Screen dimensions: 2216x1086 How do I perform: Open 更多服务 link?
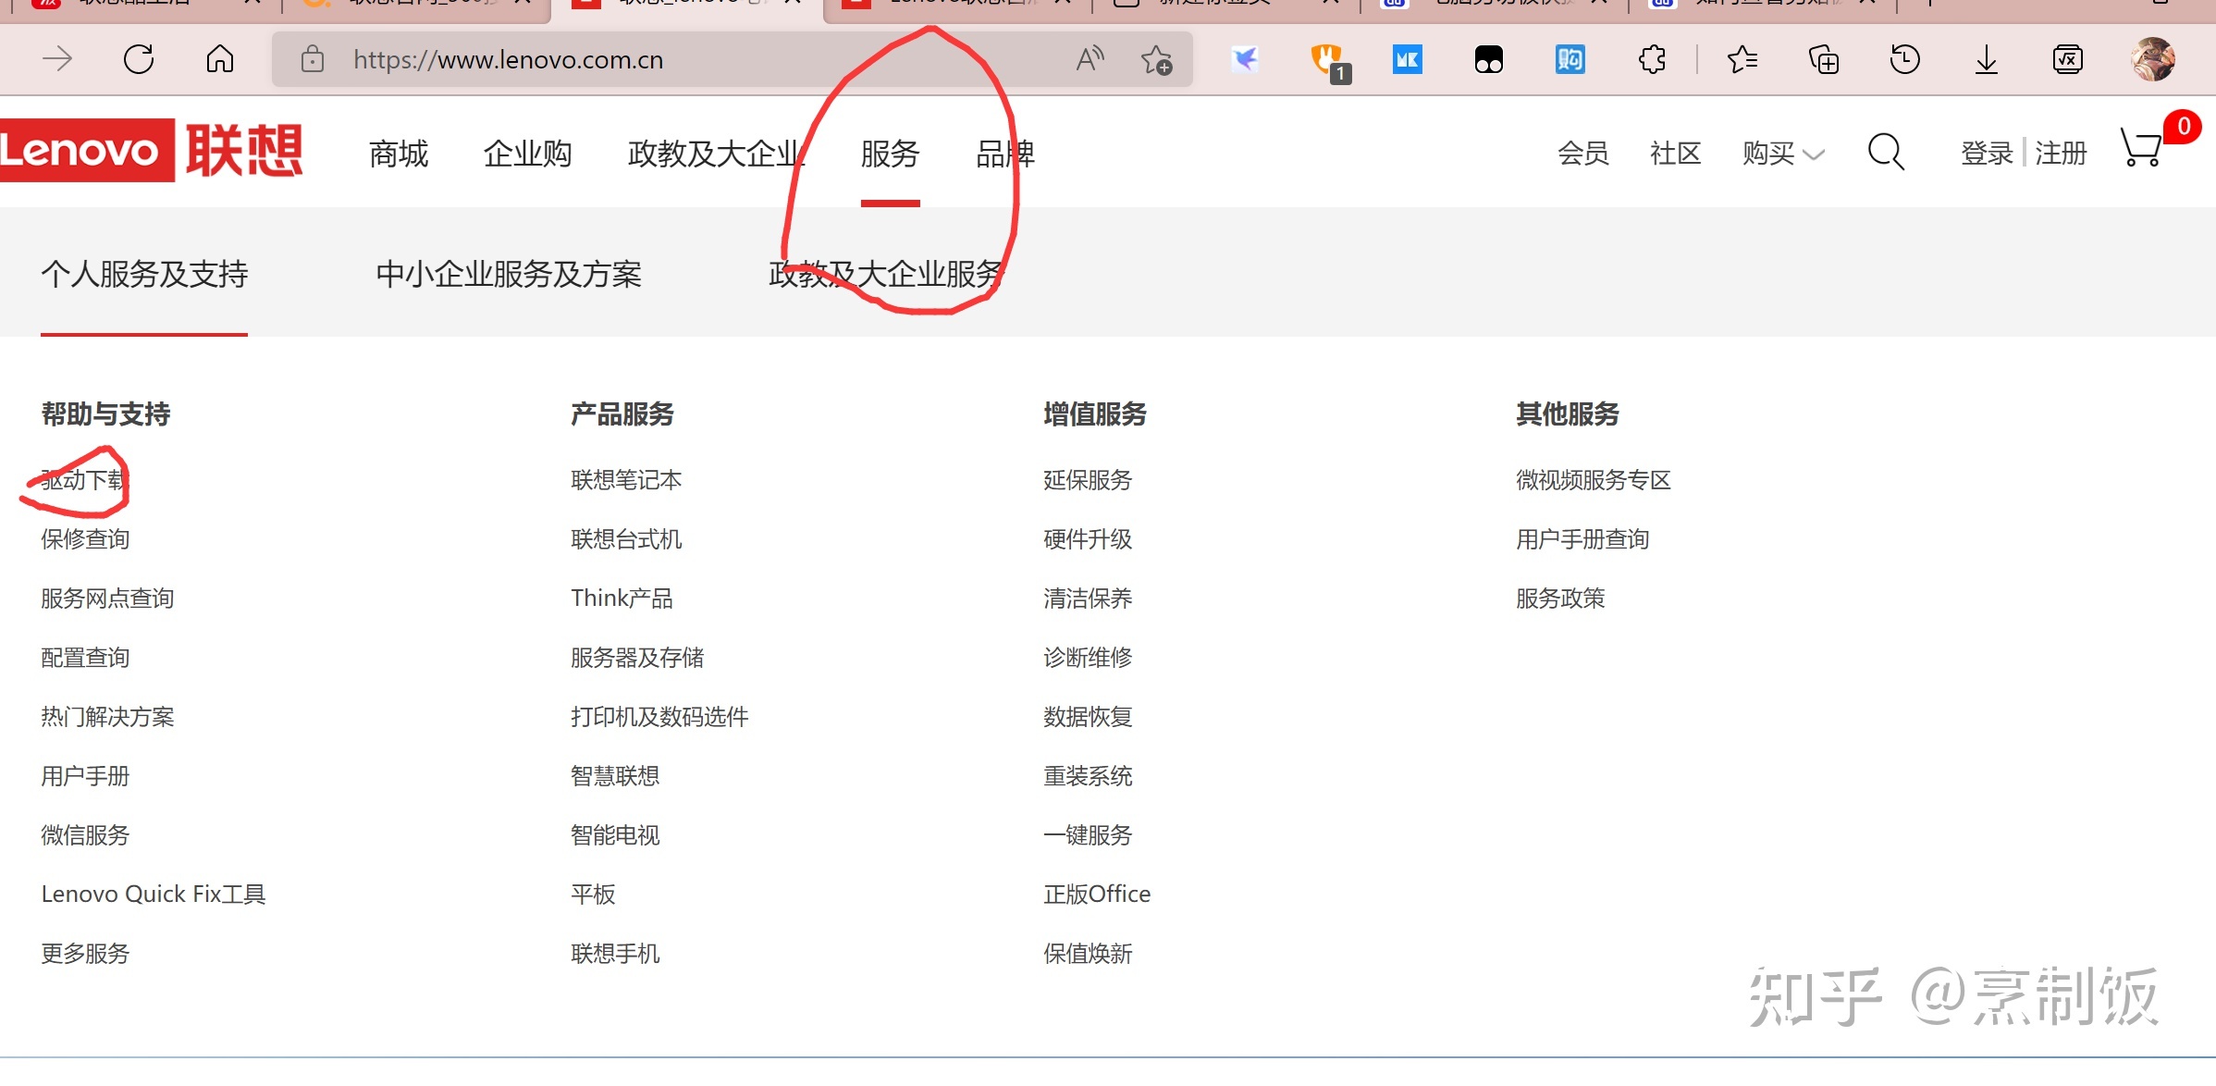point(85,954)
